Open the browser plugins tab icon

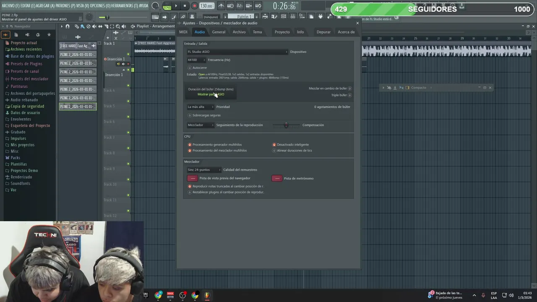point(27,34)
